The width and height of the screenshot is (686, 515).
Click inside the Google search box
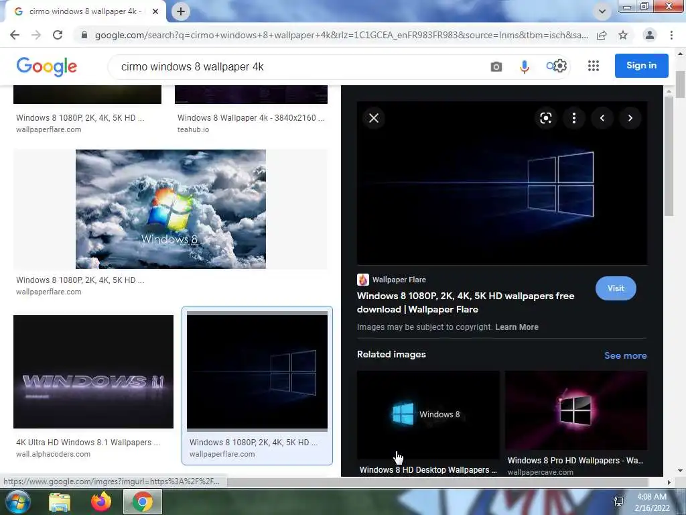coord(297,66)
